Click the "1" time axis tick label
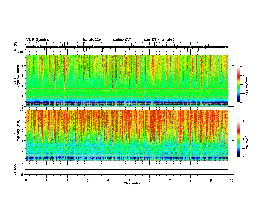Viewport: 261px width, 202px height. coord(46,180)
